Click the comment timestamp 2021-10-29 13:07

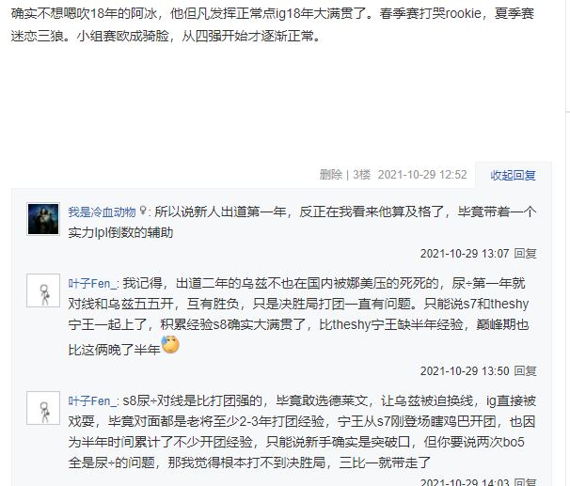pos(465,254)
